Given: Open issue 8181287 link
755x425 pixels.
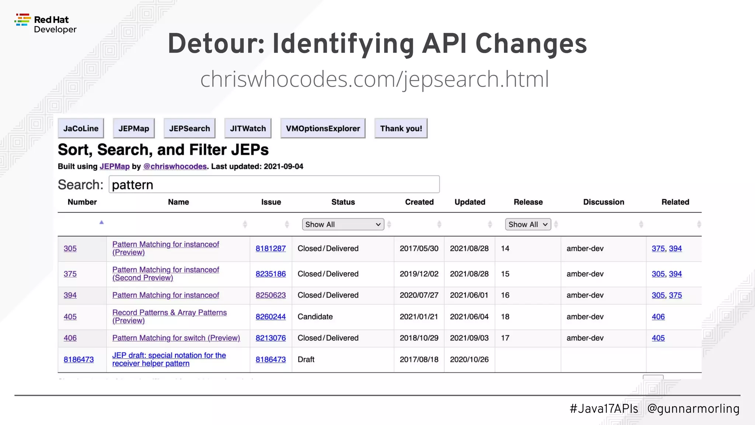Looking at the screenshot, I should click(271, 249).
